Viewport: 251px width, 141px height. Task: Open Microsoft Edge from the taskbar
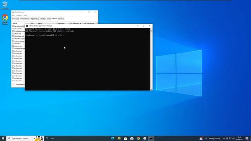(113, 138)
